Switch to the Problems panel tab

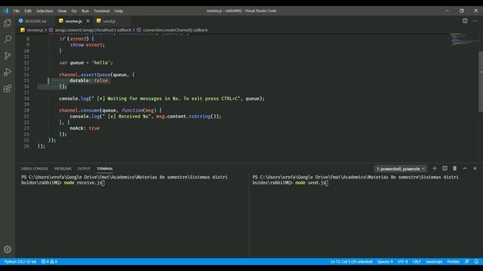[63, 169]
